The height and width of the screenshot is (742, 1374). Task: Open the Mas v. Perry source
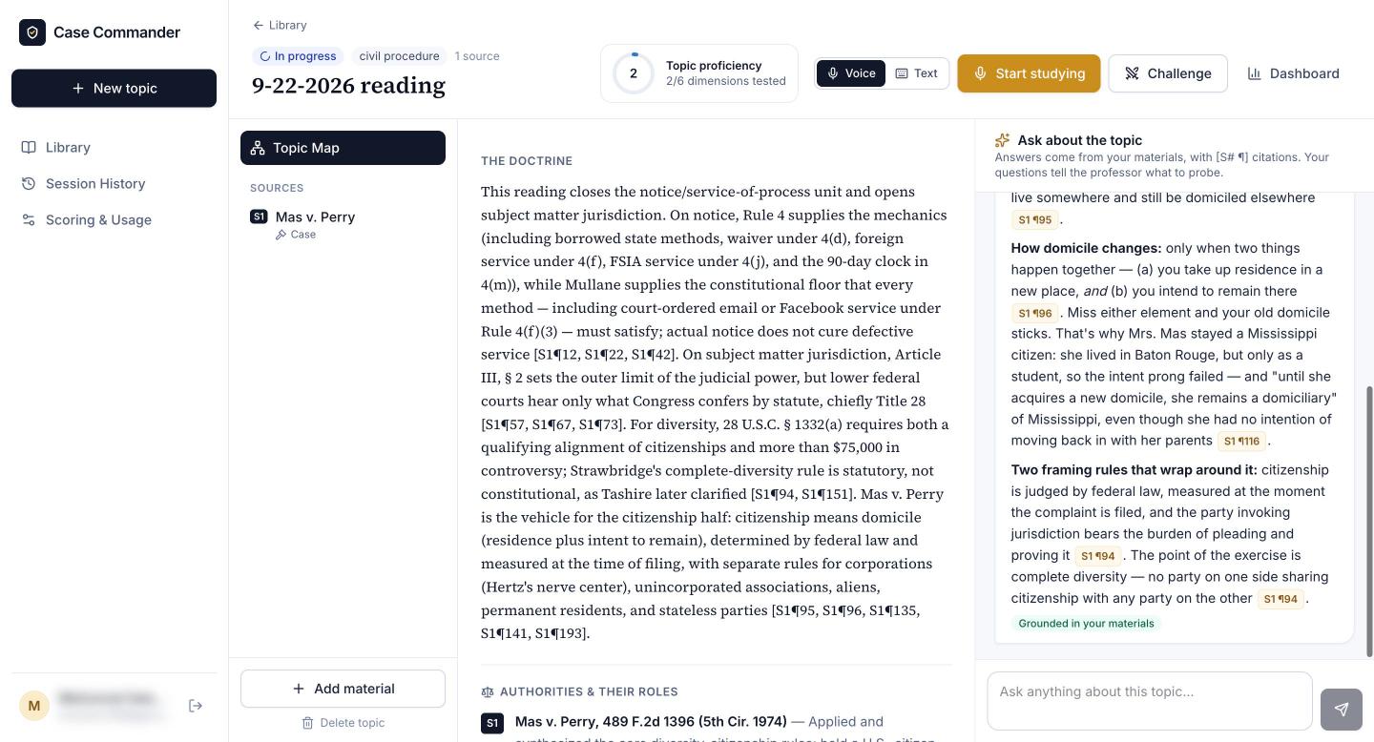pos(343,224)
